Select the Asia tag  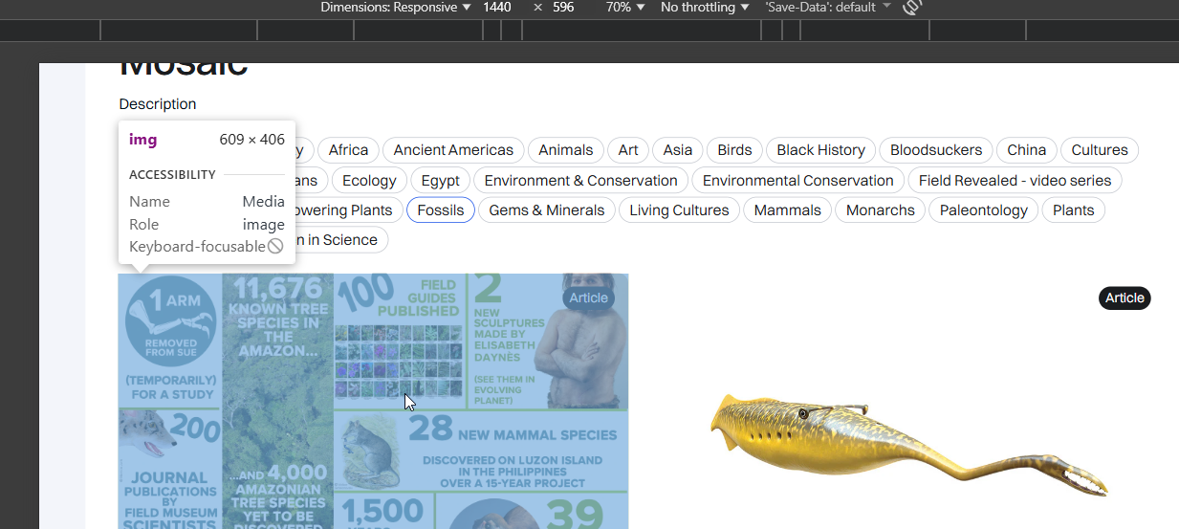tap(678, 150)
